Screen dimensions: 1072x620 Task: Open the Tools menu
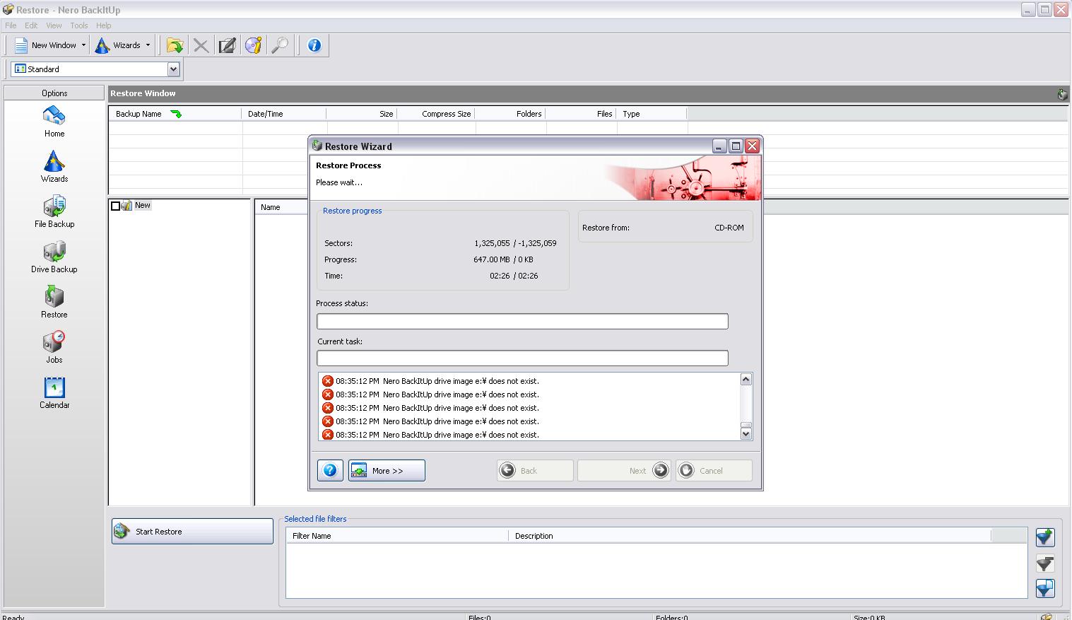(79, 25)
